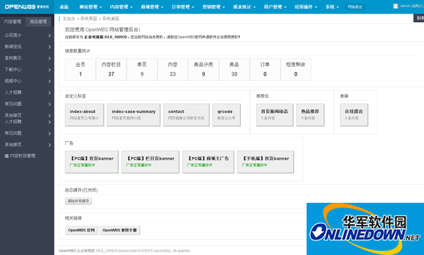Go to the 桌面 top menu item
The width and height of the screenshot is (424, 255).
click(x=64, y=7)
